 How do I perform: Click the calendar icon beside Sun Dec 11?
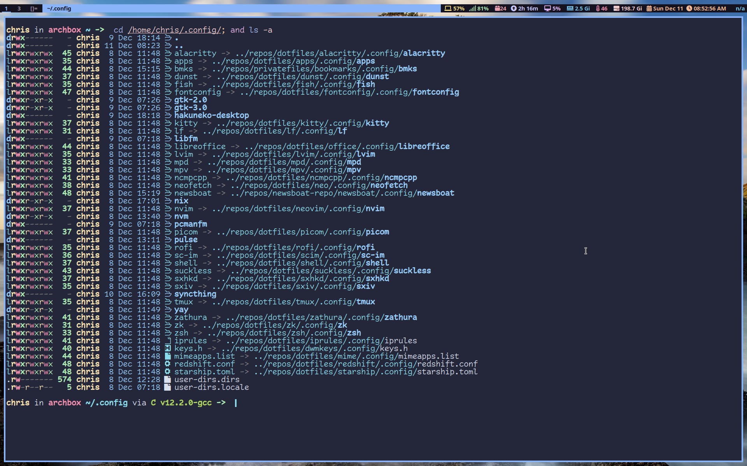(649, 9)
